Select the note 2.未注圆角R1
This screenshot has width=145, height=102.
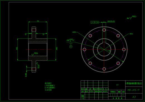(50, 88)
